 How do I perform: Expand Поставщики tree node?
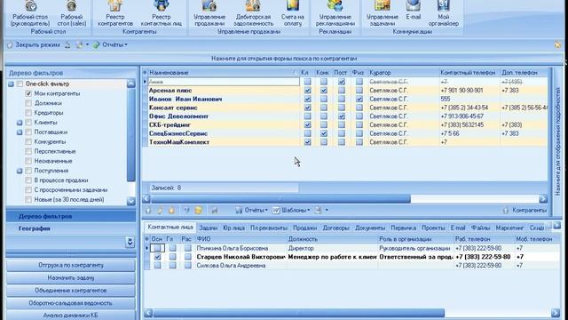pos(20,132)
